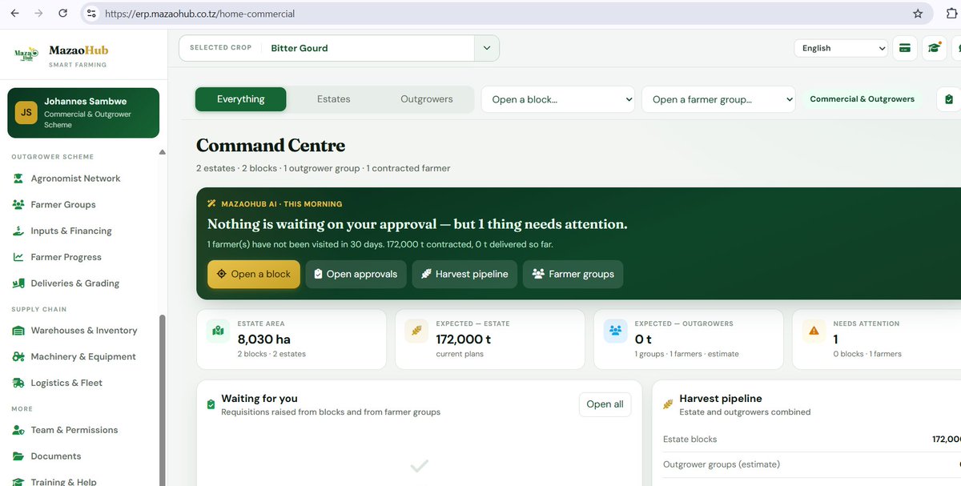Switch to the Estates tab
Screen dimensions: 961x486
333,99
